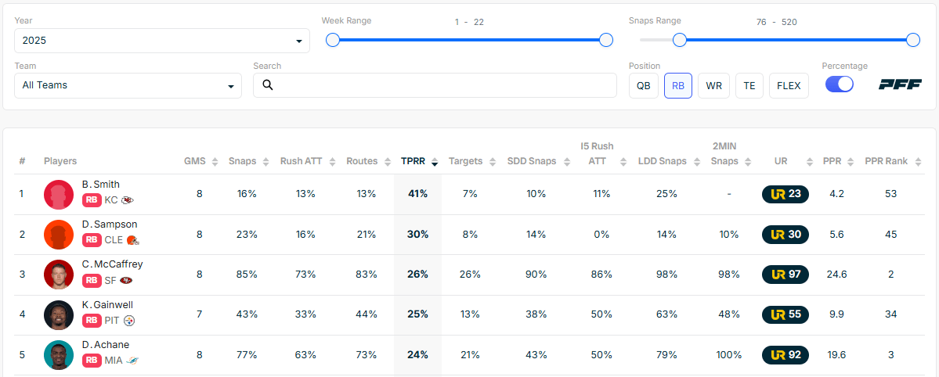This screenshot has width=939, height=377.
Task: Open the Year dropdown
Action: point(162,41)
